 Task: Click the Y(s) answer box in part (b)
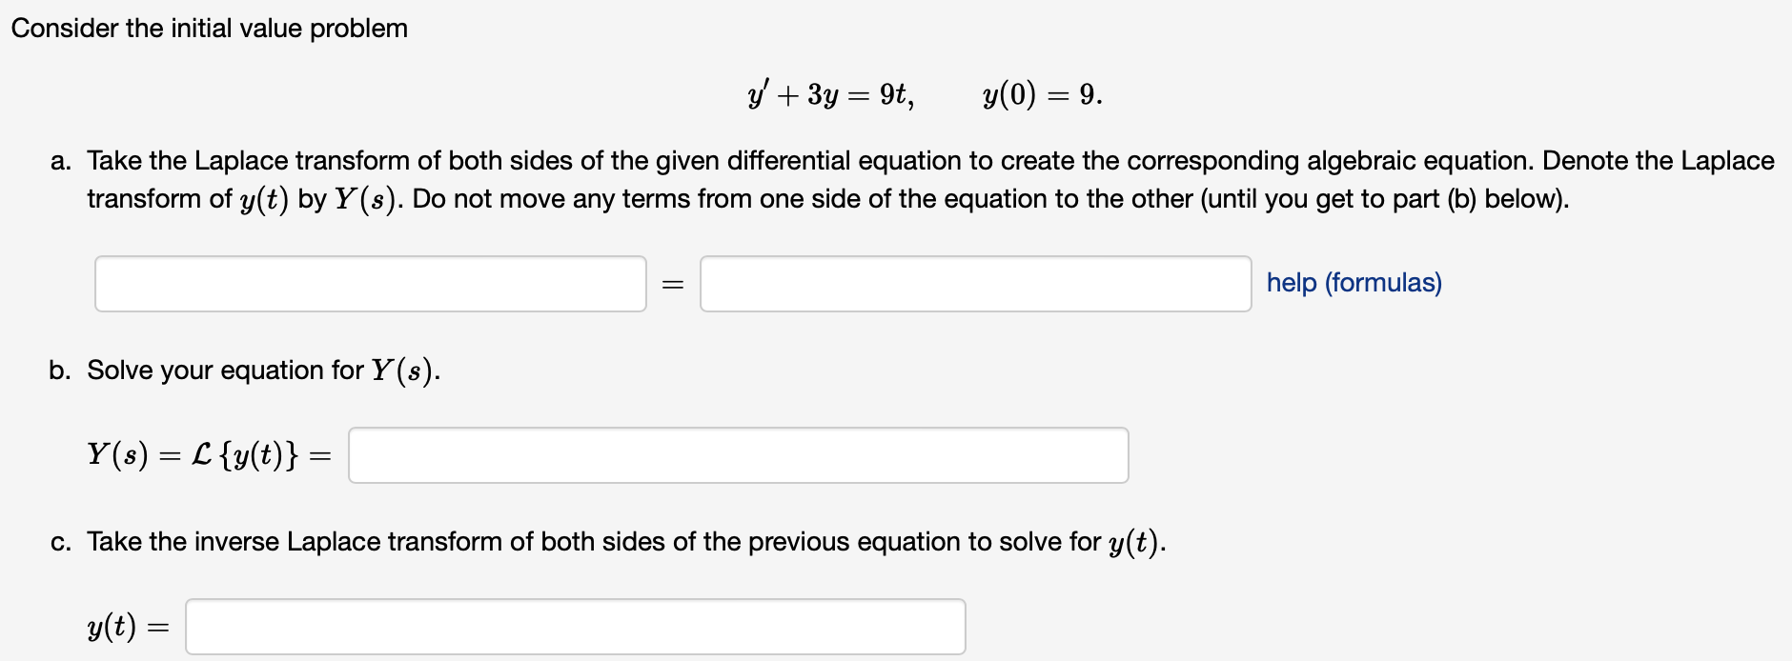(x=739, y=455)
